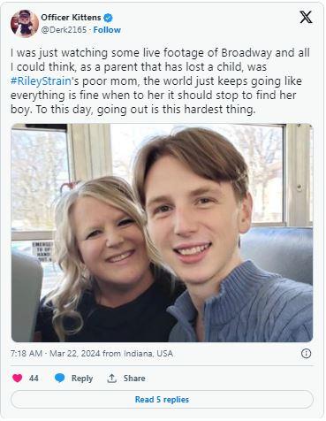
Task: Click the final sentence 'going out is this hardest thing'
Action: pyautogui.click(x=176, y=110)
